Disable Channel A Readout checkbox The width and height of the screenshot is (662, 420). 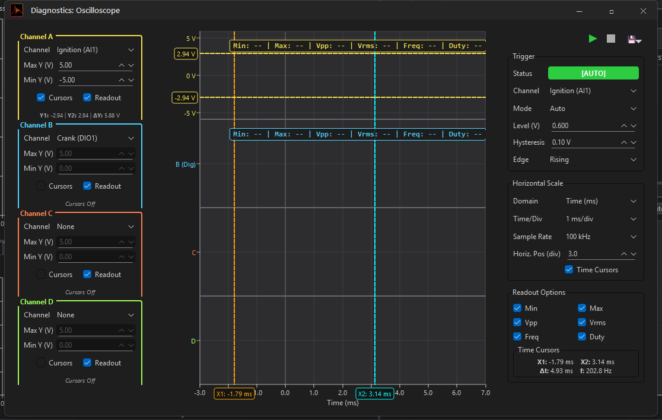coord(87,97)
